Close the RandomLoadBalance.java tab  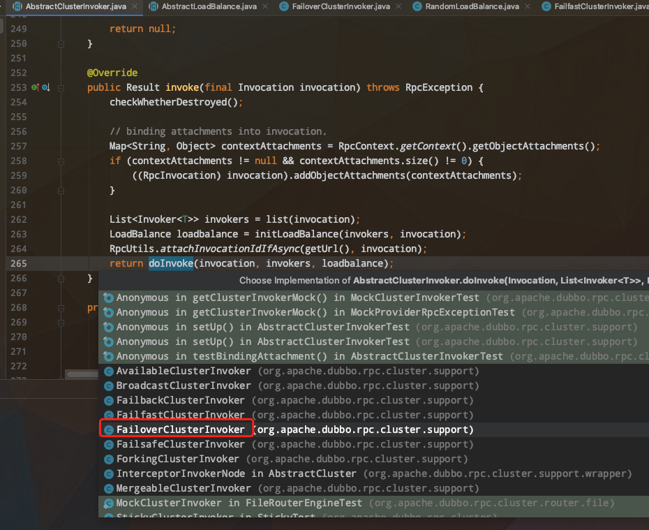[x=528, y=6]
